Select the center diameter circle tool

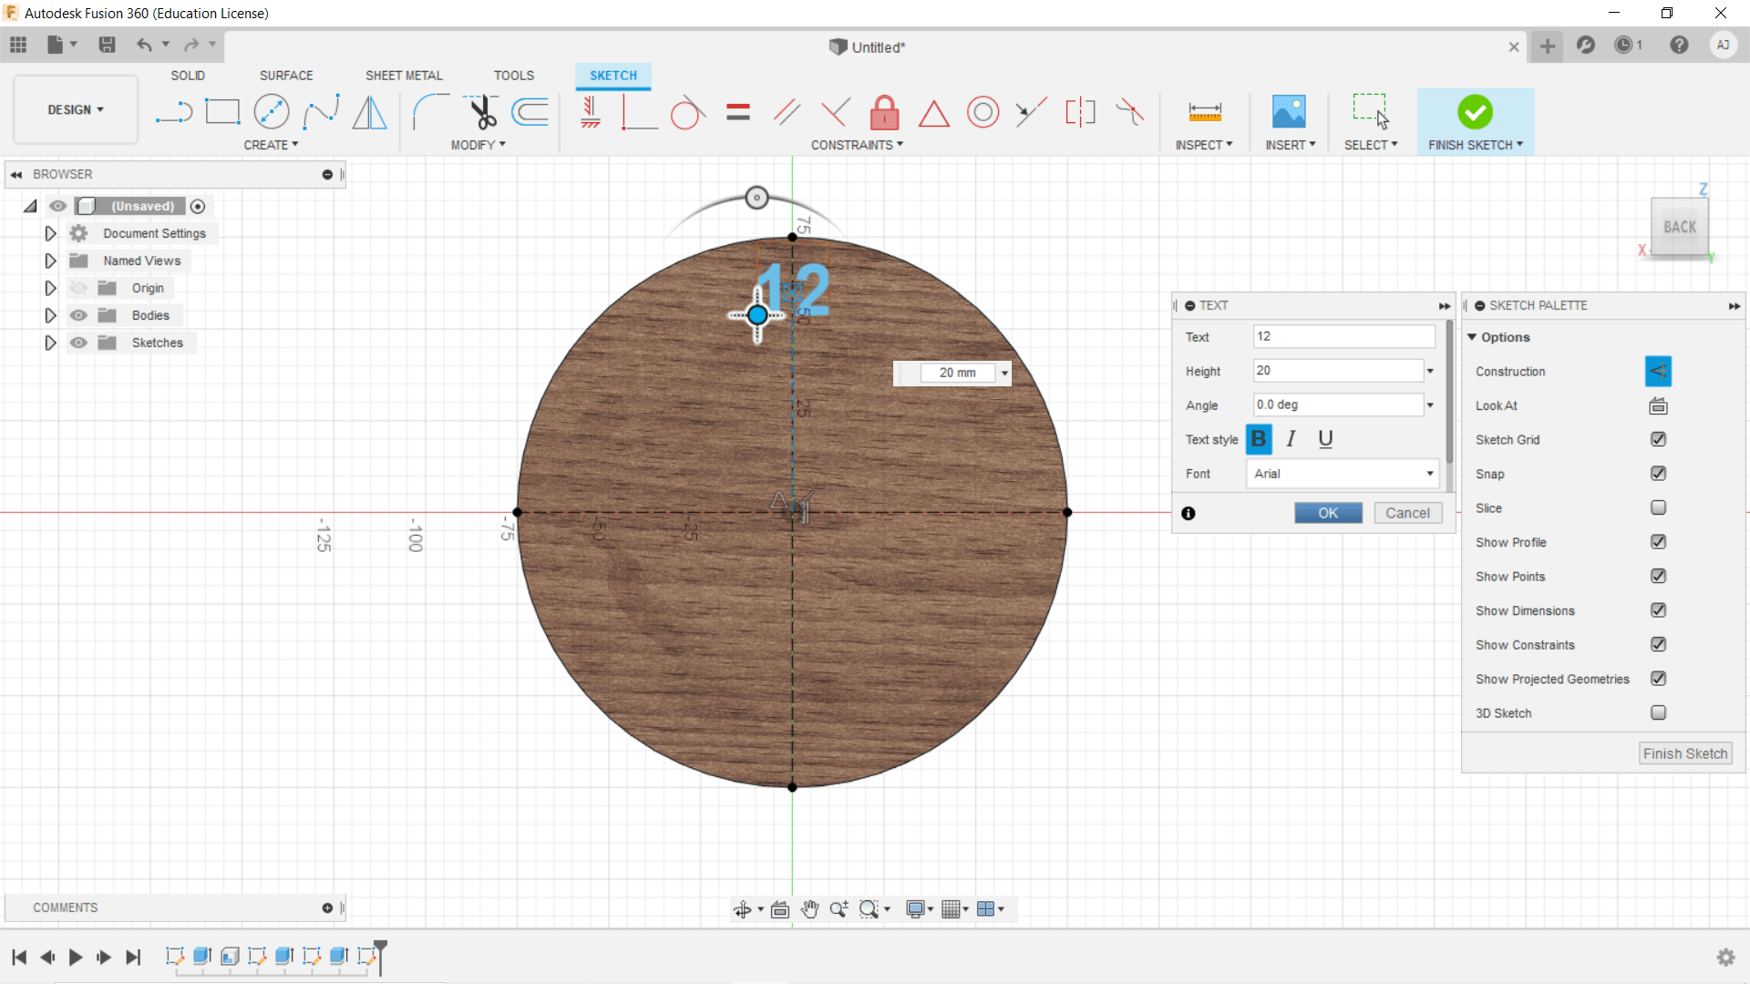tap(271, 112)
